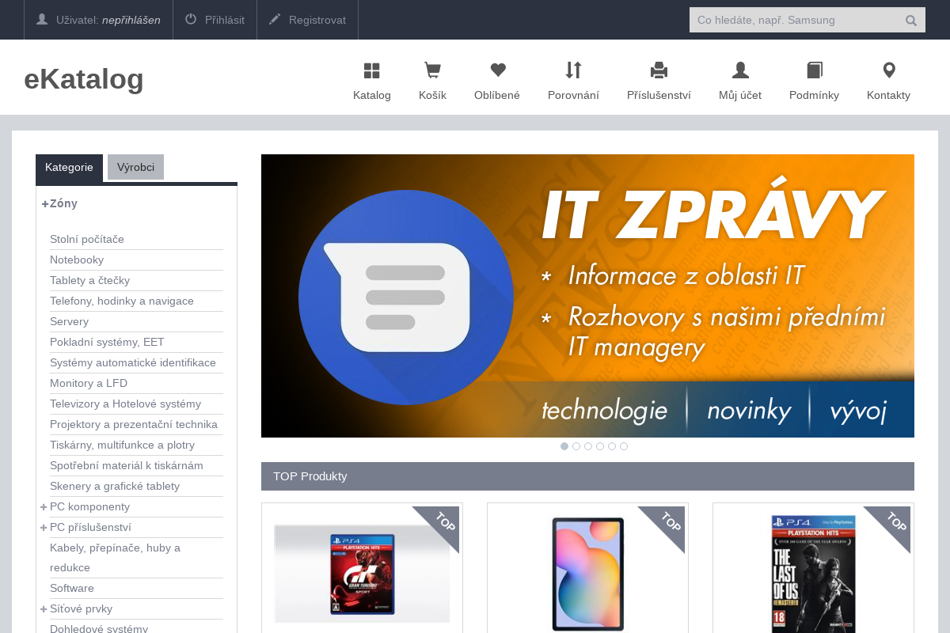Open the Porovnání compare arrows icon
This screenshot has width=950, height=633.
click(x=573, y=71)
